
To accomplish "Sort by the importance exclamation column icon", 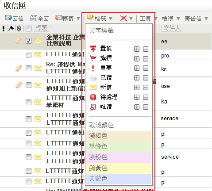I will pos(4,28).
